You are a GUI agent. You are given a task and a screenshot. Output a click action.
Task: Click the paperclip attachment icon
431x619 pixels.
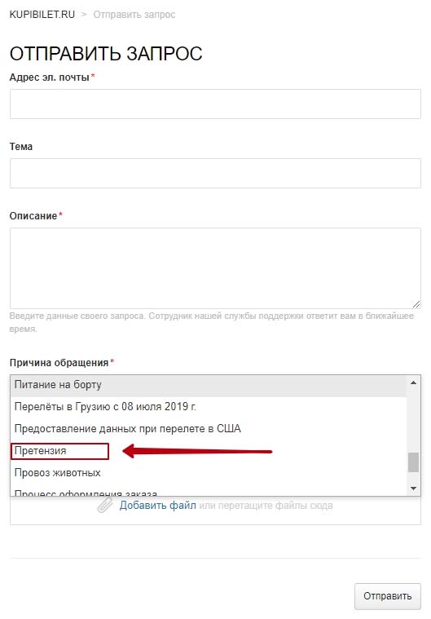coord(105,506)
